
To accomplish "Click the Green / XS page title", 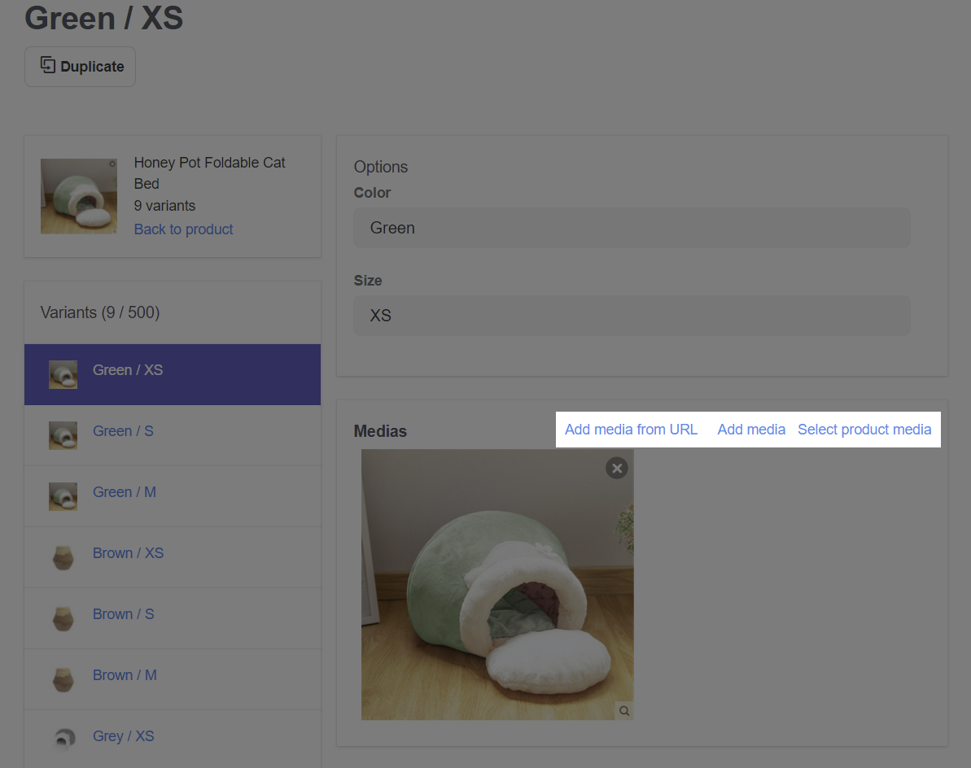I will point(104,18).
